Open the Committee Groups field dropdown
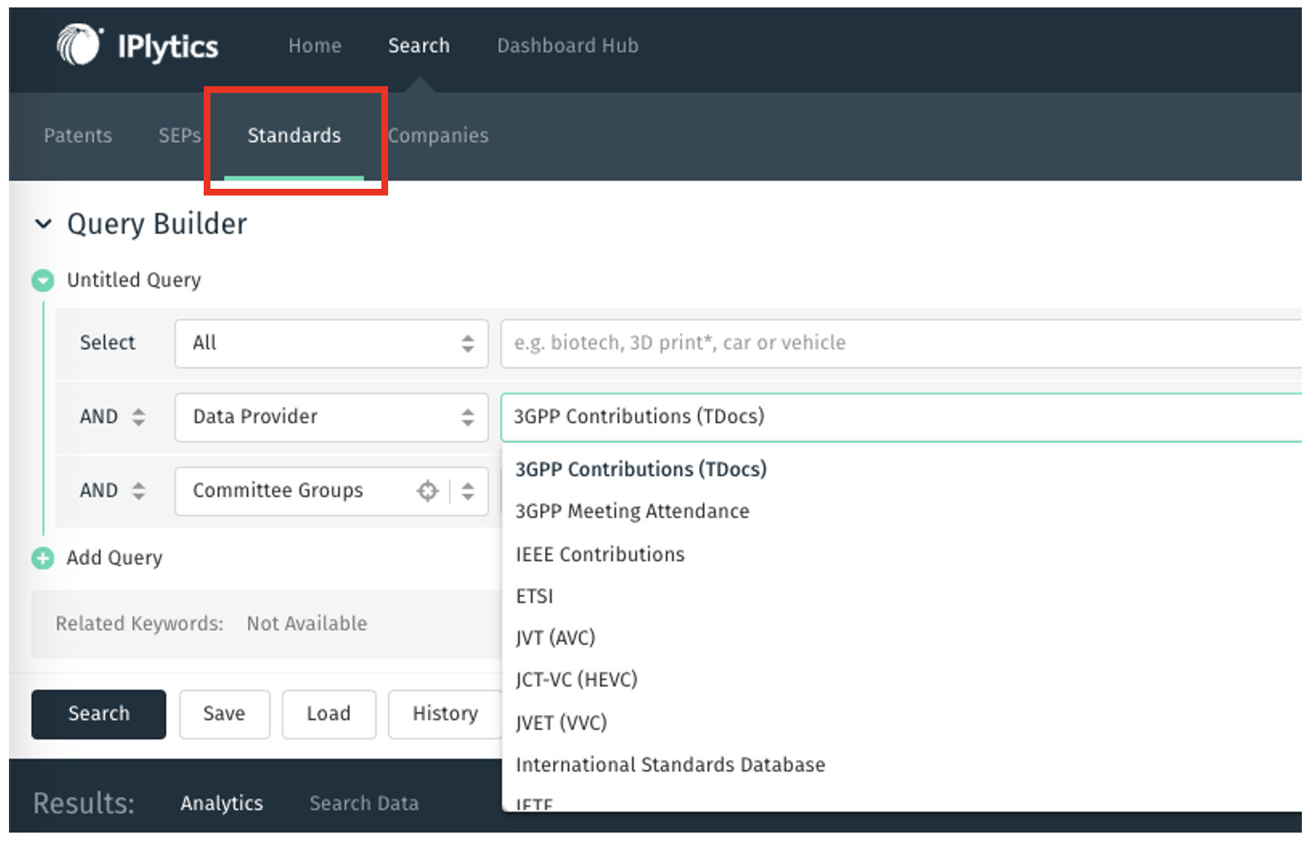 tap(332, 491)
